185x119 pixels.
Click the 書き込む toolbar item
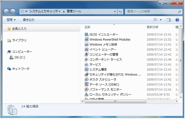[x=29, y=20]
